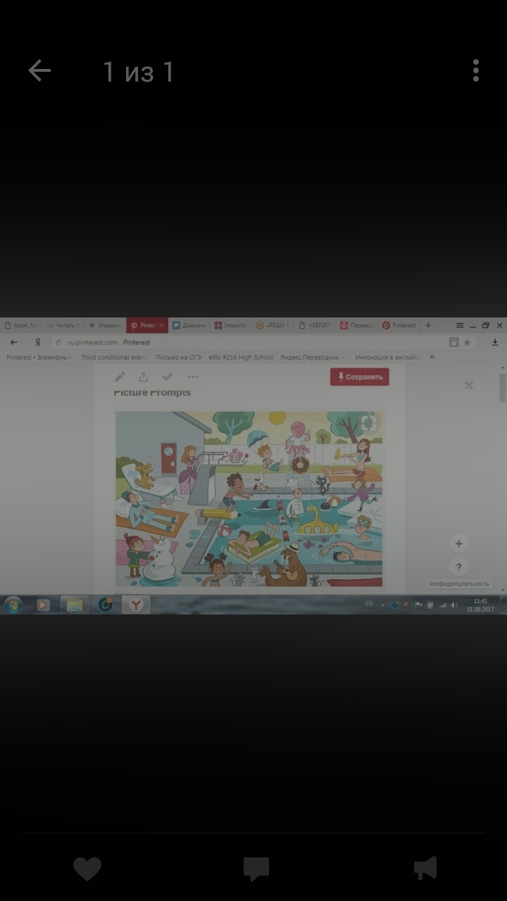Open the Письмо на ОГЭ bookmark

[x=178, y=358]
